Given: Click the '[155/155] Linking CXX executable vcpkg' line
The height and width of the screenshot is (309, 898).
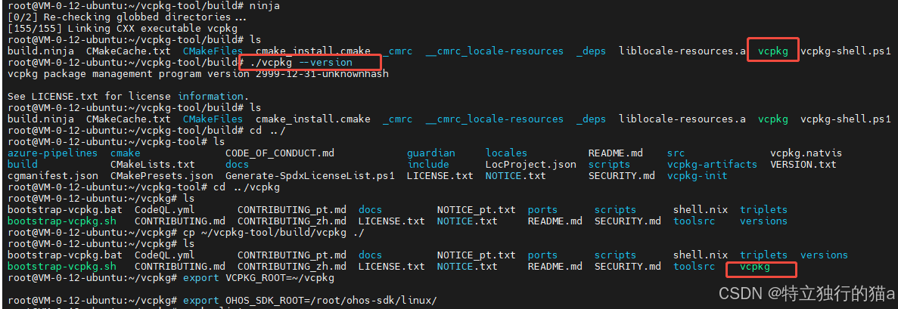Looking at the screenshot, I should coord(123,28).
